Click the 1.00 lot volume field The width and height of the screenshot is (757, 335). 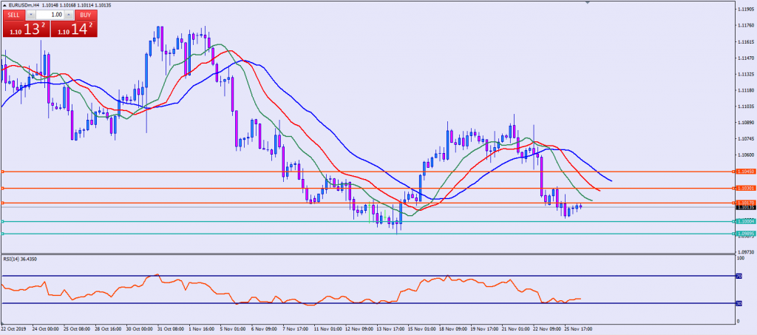(50, 15)
